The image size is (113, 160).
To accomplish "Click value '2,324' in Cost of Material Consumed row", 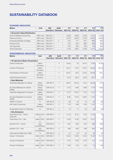I will click(101, 36).
